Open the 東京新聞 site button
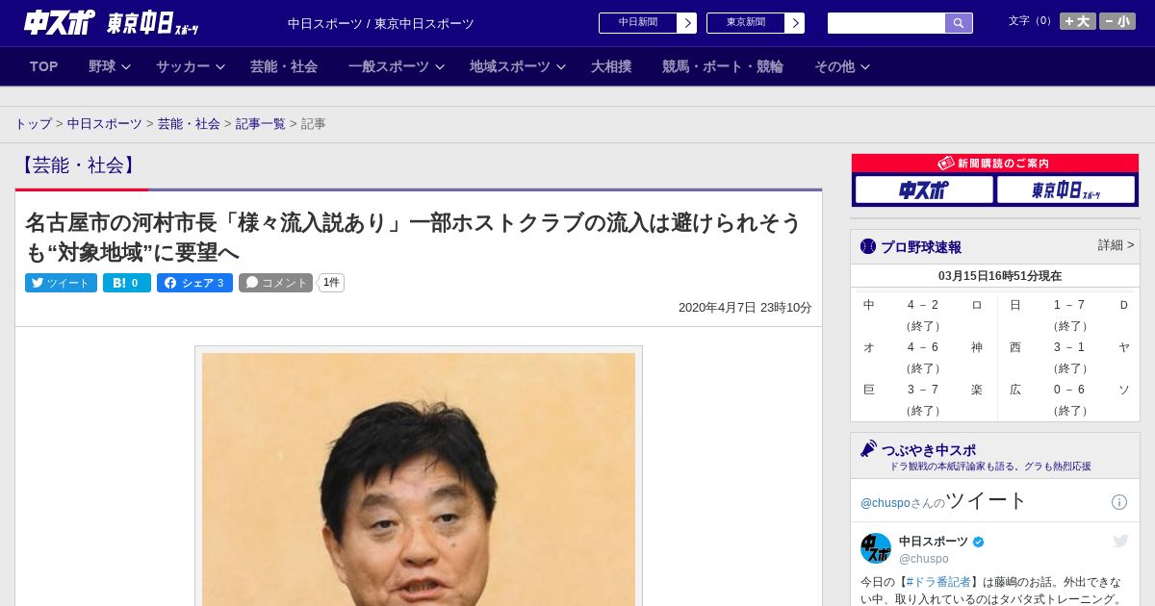This screenshot has height=606, width=1155. 746,23
